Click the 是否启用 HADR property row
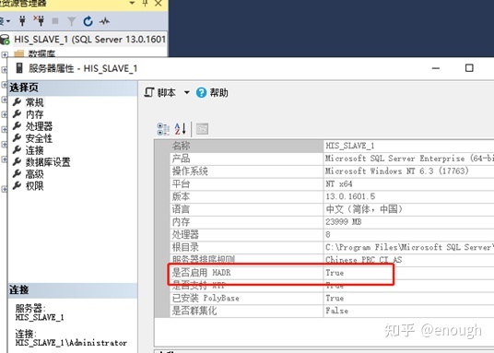Image resolution: width=494 pixels, height=353 pixels. click(x=332, y=273)
